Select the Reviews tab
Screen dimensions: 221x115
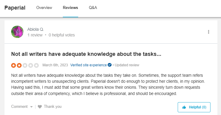pyautogui.click(x=70, y=7)
